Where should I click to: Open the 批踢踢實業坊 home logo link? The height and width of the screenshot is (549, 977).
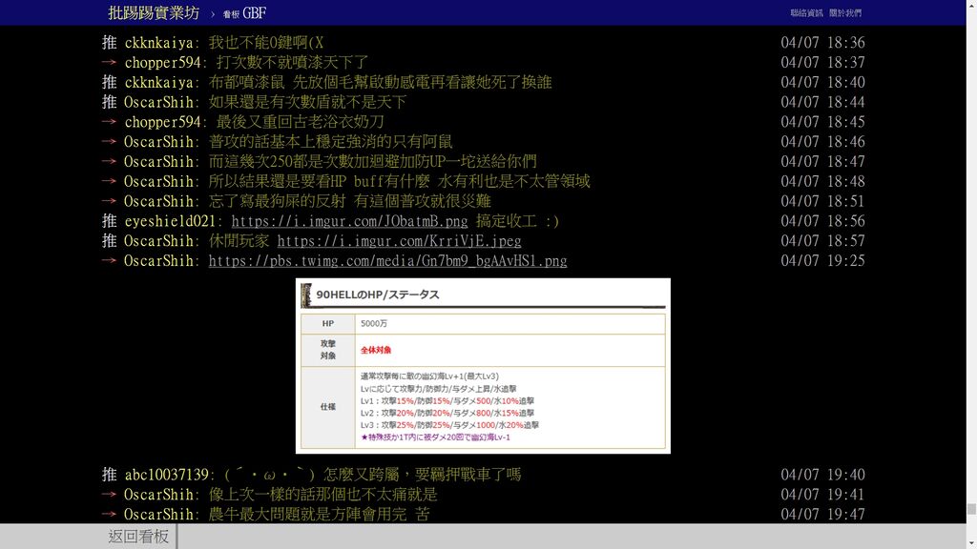click(x=154, y=13)
